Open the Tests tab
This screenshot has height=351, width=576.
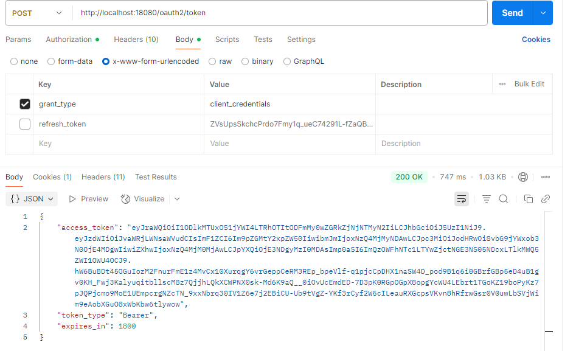click(263, 40)
